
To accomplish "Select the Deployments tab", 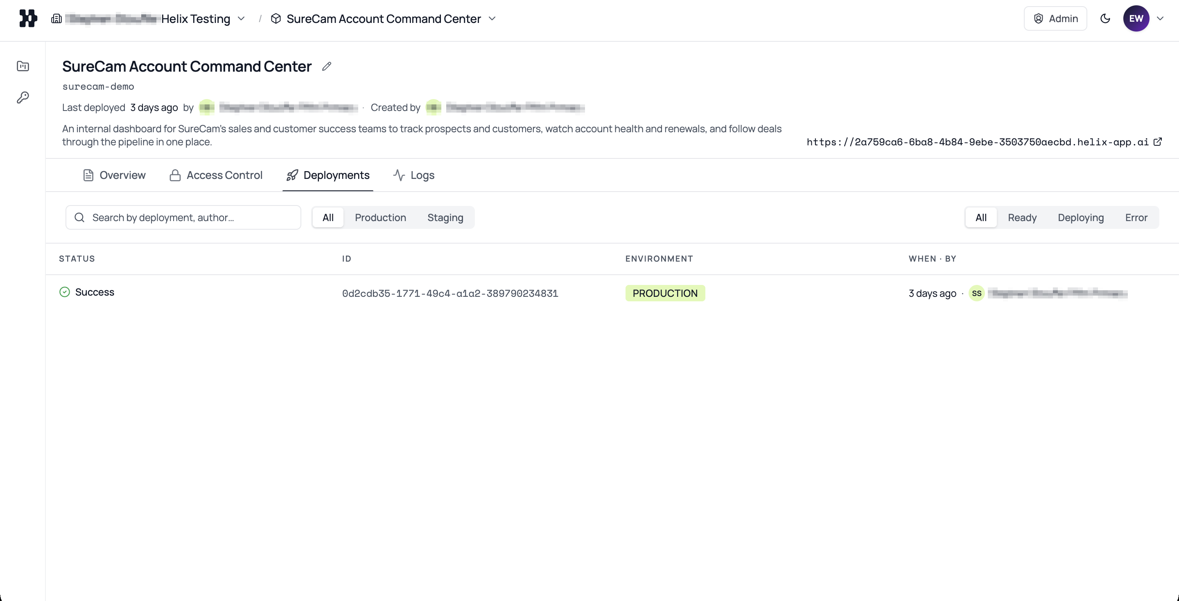I will coord(327,175).
